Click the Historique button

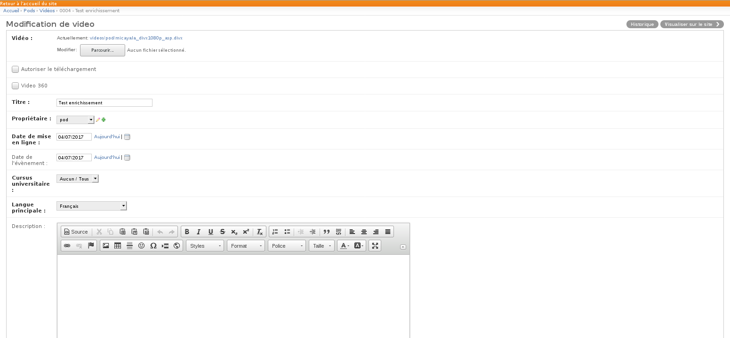(642, 24)
